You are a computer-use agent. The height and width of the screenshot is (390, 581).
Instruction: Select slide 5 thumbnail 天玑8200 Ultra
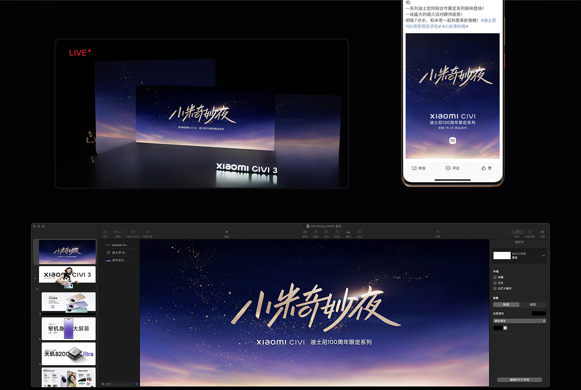coord(69,354)
